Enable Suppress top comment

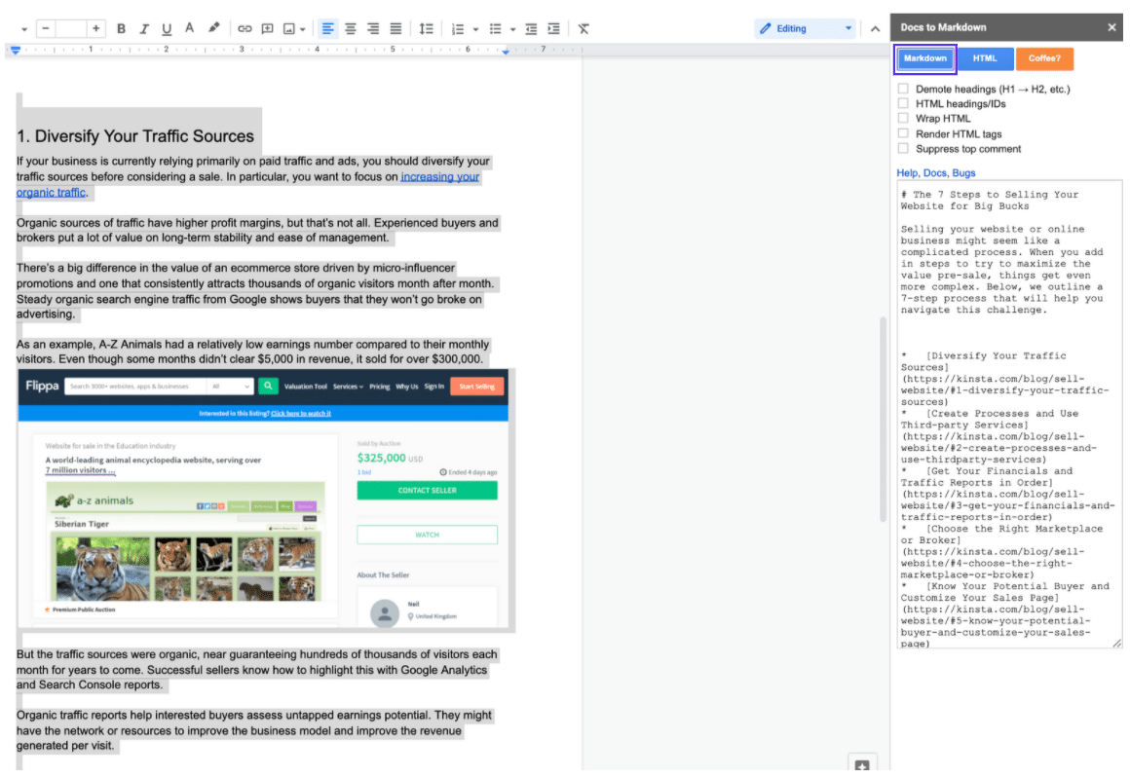click(903, 148)
